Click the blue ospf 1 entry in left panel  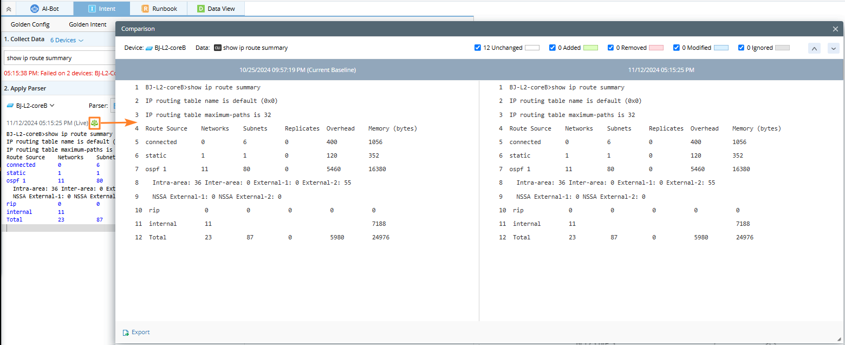click(16, 180)
